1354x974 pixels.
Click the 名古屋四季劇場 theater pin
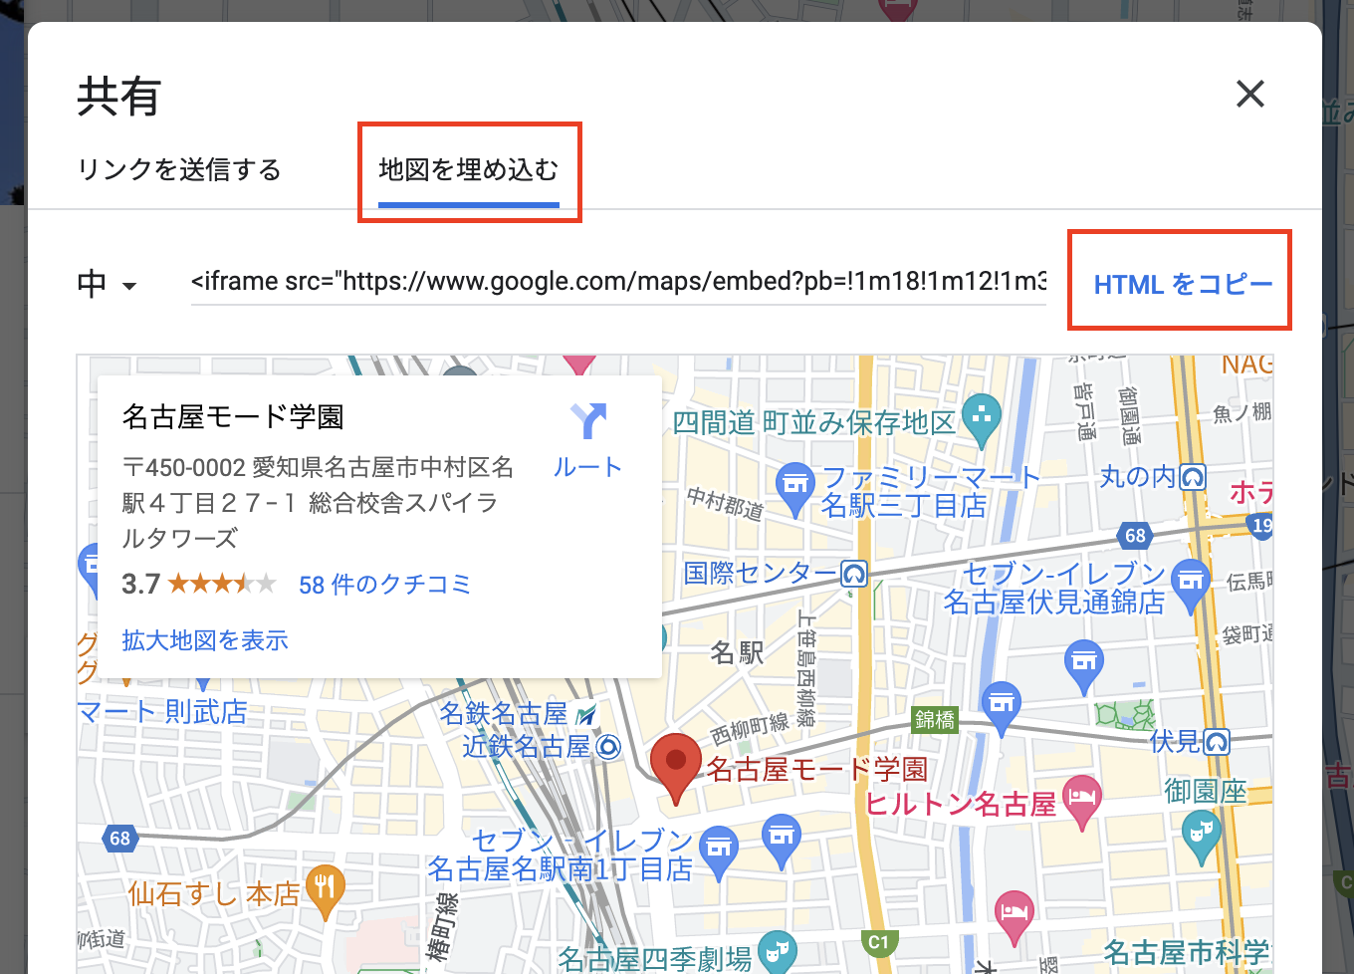[x=777, y=951]
